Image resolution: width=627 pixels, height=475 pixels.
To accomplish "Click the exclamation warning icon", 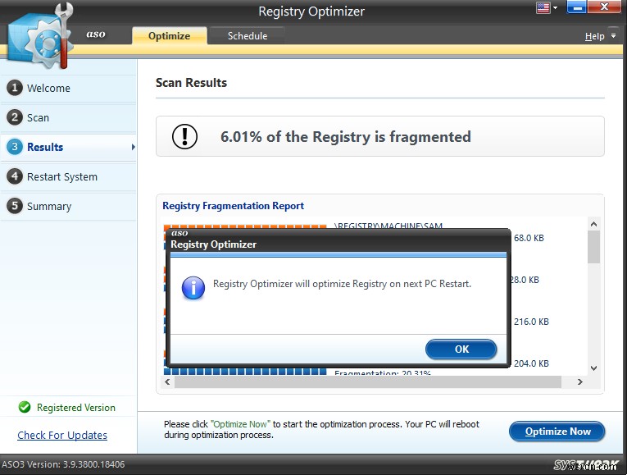I will point(184,136).
